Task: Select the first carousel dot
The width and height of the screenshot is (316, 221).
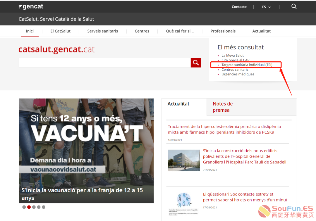Action: click(x=24, y=207)
